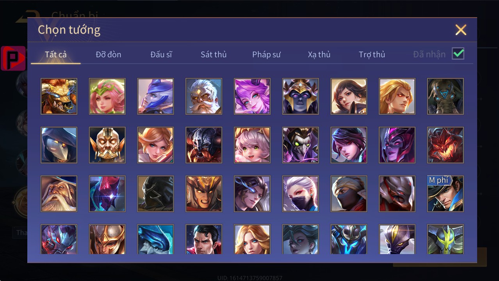The height and width of the screenshot is (281, 499).
Task: Toggle the Đã nhận checkbox
Action: pos(458,54)
